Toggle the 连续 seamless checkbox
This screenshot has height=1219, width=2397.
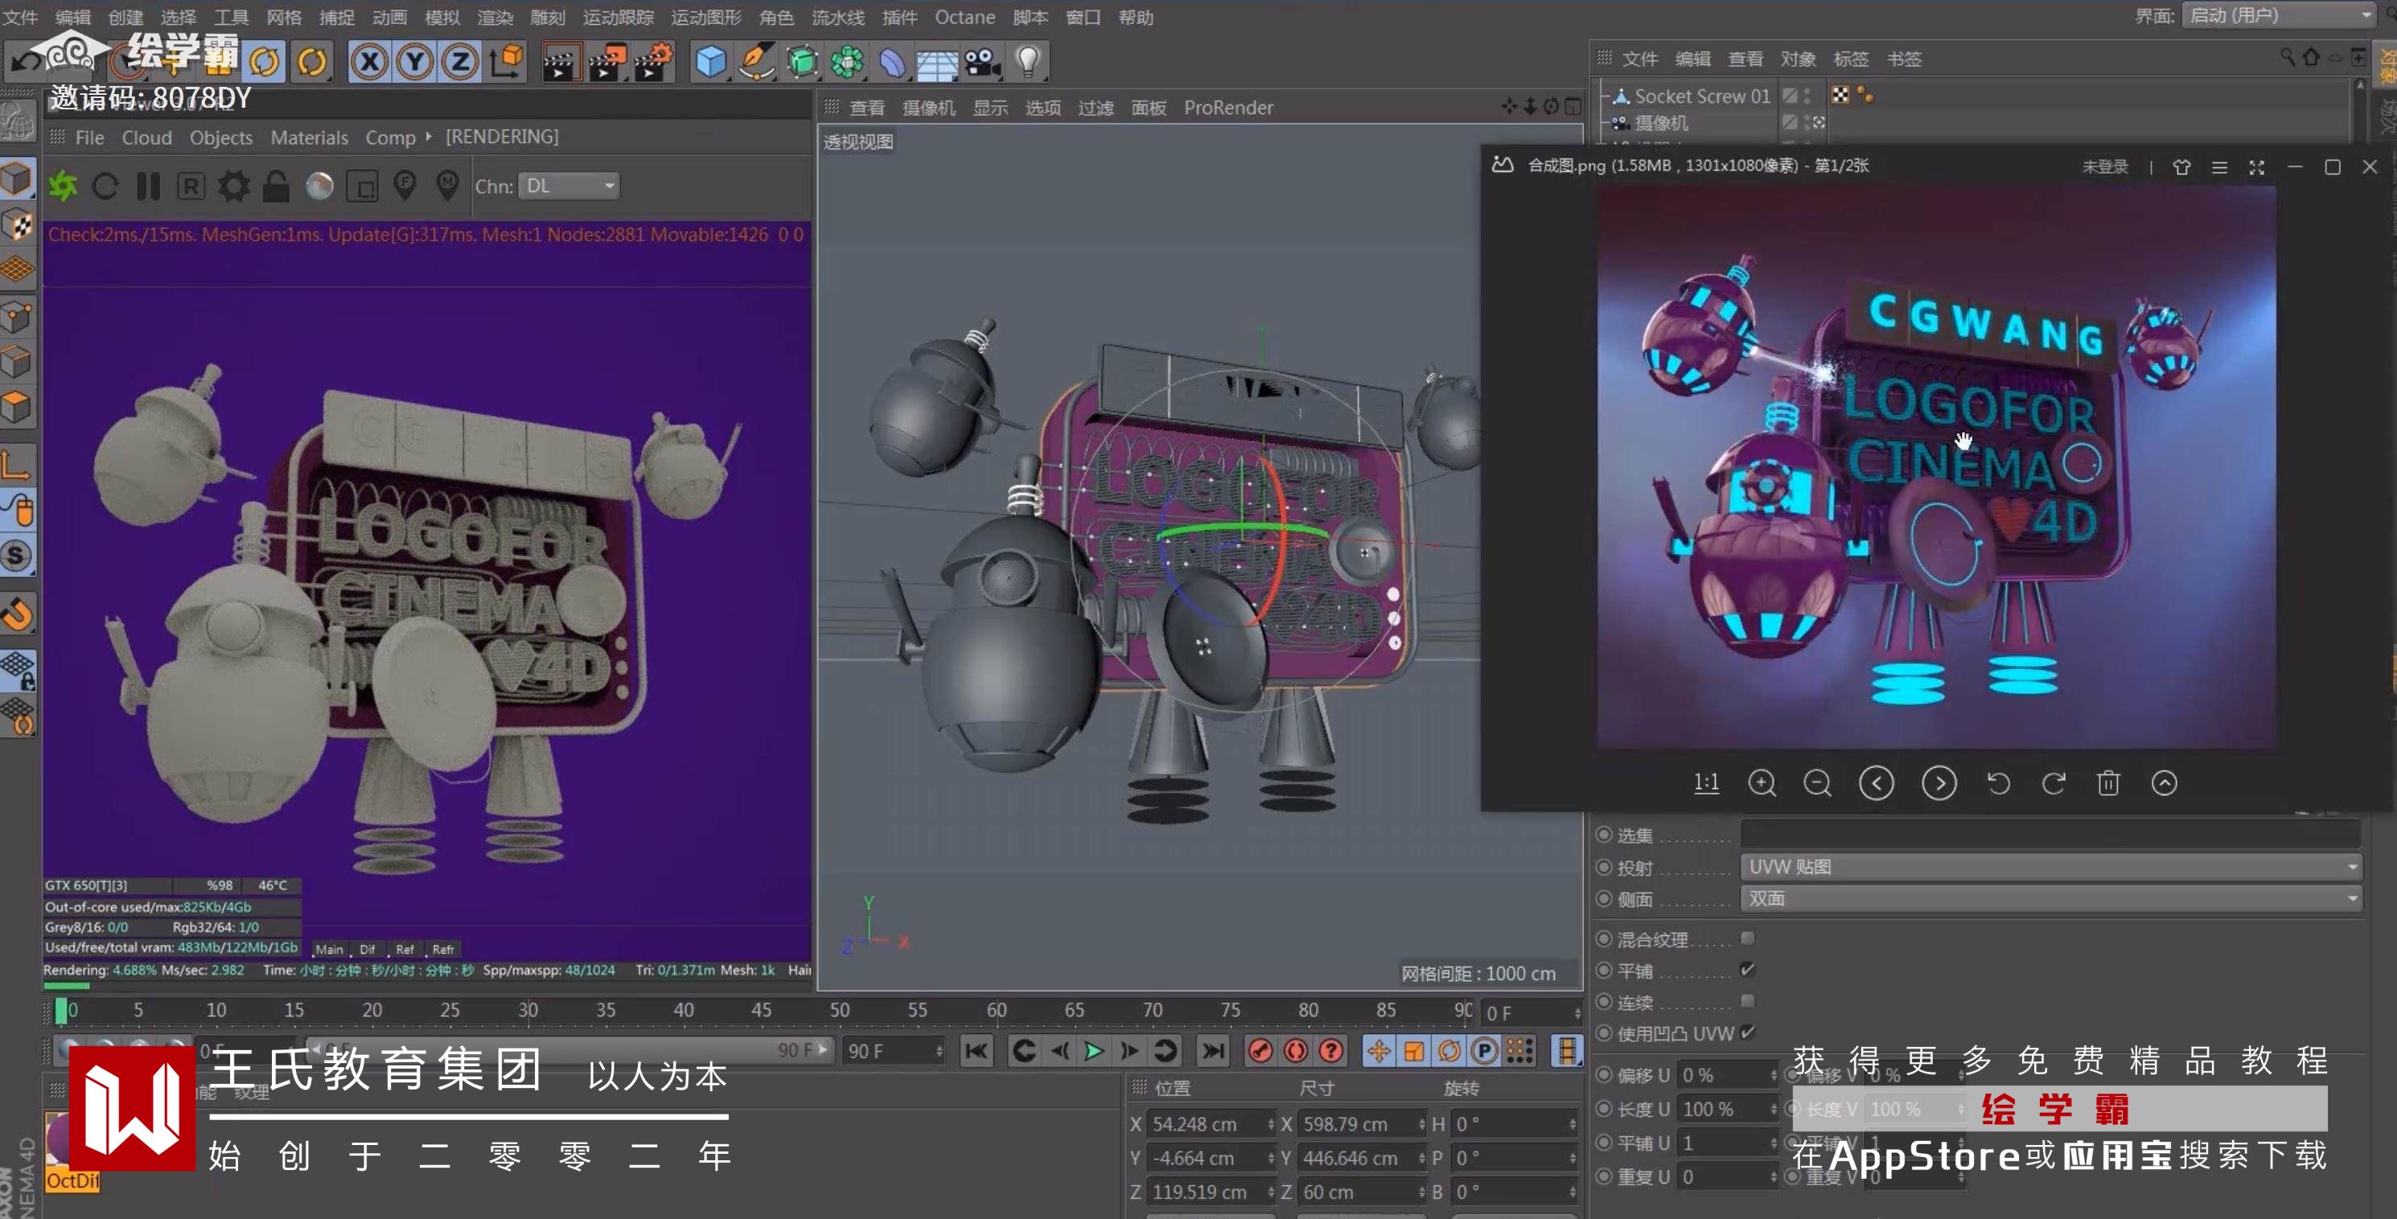(x=1748, y=1001)
